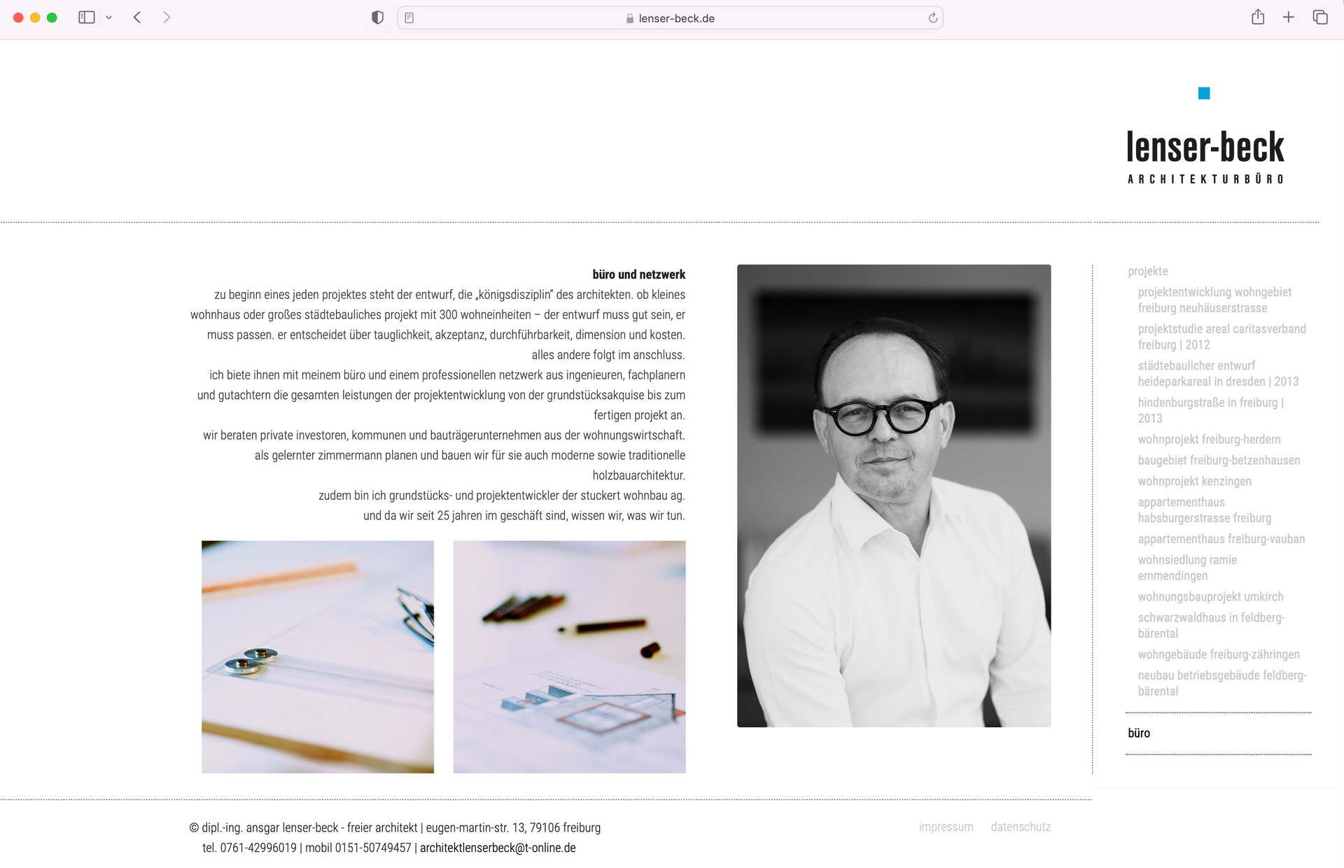Open the büro menu item
The height and width of the screenshot is (868, 1344).
tap(1139, 733)
